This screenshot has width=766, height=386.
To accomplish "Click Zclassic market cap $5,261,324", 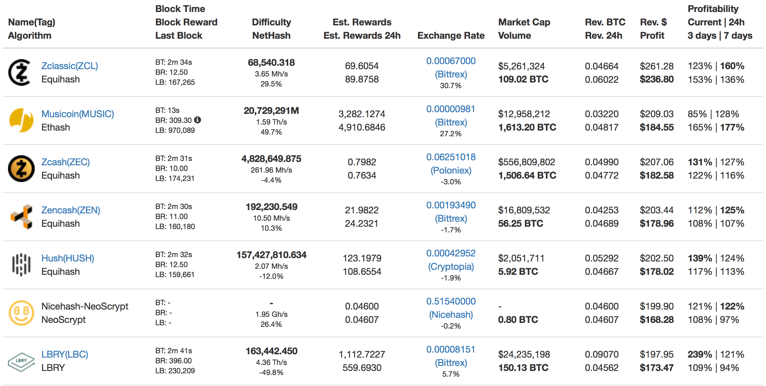I will pyautogui.click(x=521, y=66).
